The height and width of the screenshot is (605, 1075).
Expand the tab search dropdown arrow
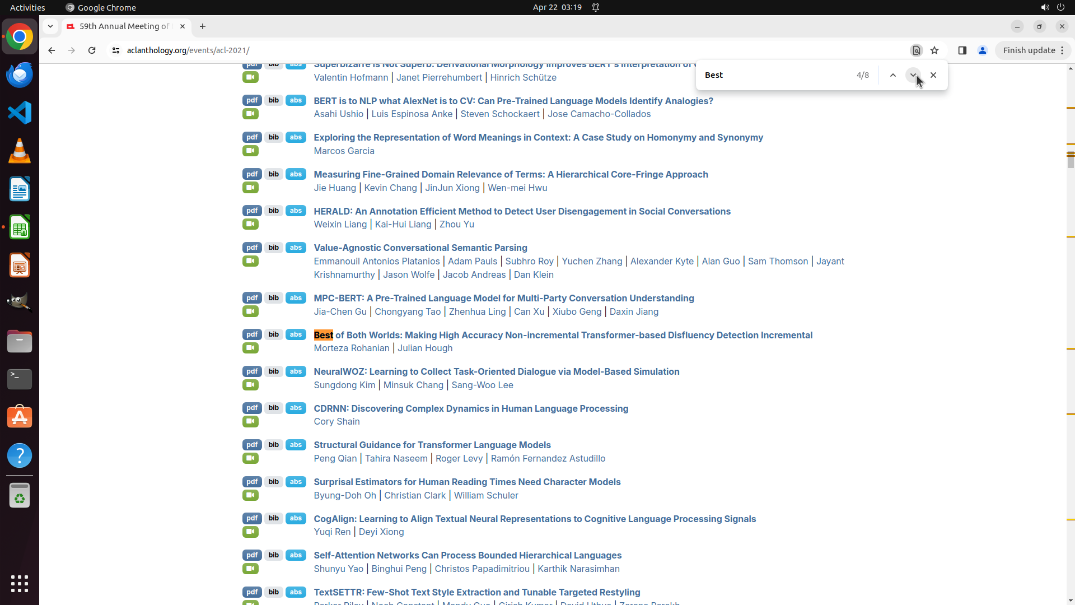click(x=50, y=26)
